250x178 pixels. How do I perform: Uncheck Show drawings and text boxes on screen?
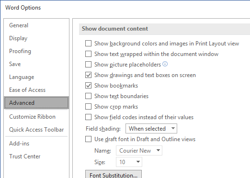pos(88,75)
